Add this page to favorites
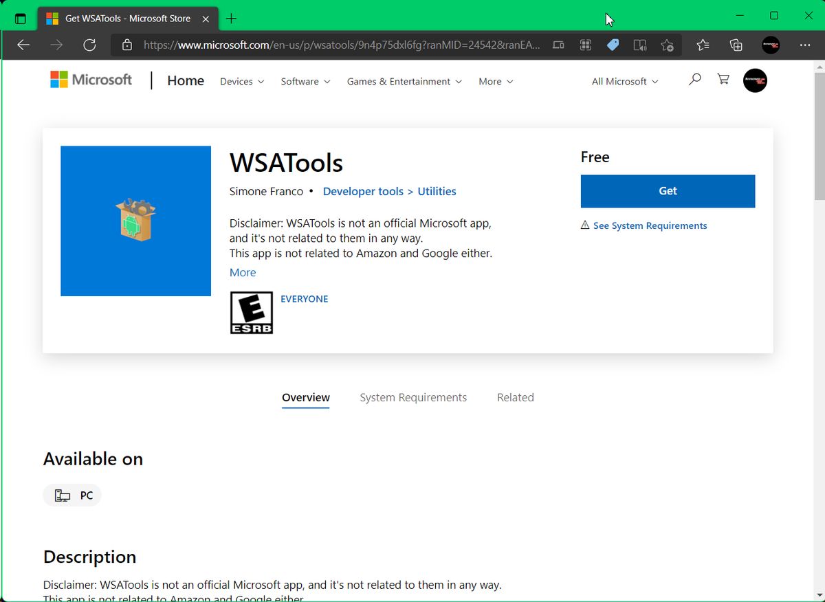 tap(667, 45)
